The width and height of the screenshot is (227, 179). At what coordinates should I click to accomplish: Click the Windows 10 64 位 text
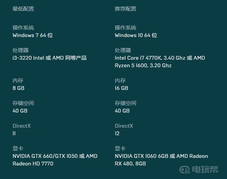(x=136, y=35)
